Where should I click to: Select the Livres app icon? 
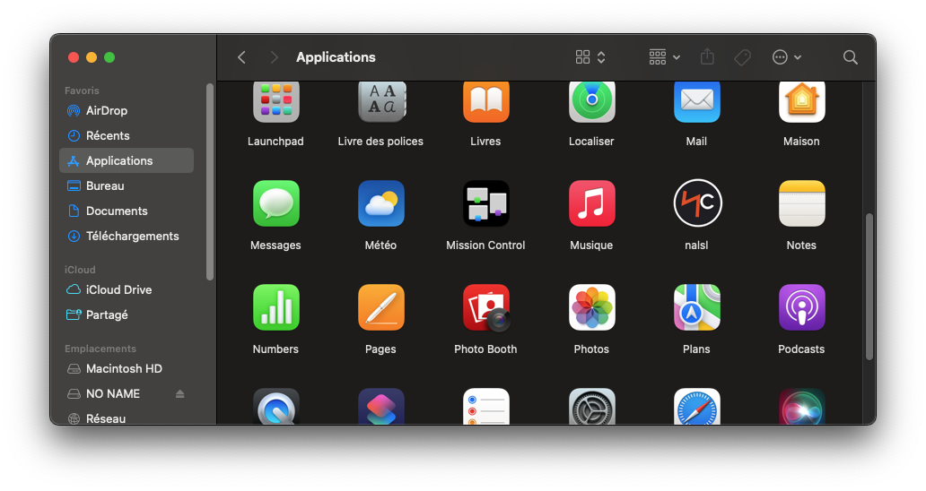tap(486, 102)
